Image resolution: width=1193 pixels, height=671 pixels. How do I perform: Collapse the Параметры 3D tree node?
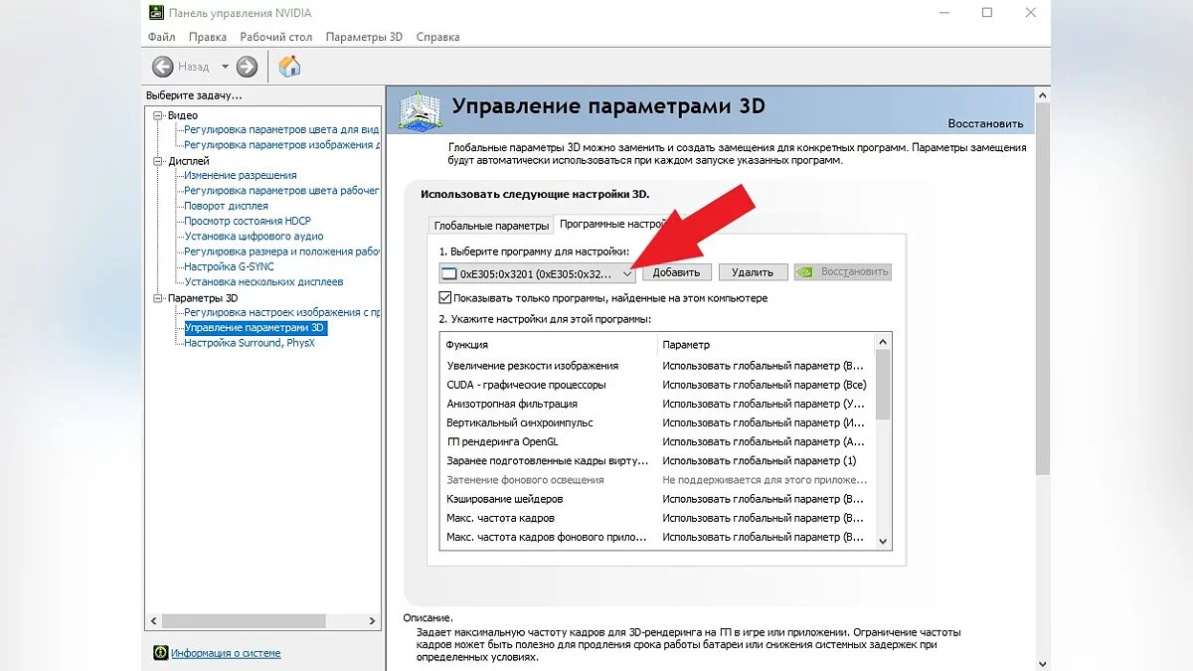coord(157,298)
